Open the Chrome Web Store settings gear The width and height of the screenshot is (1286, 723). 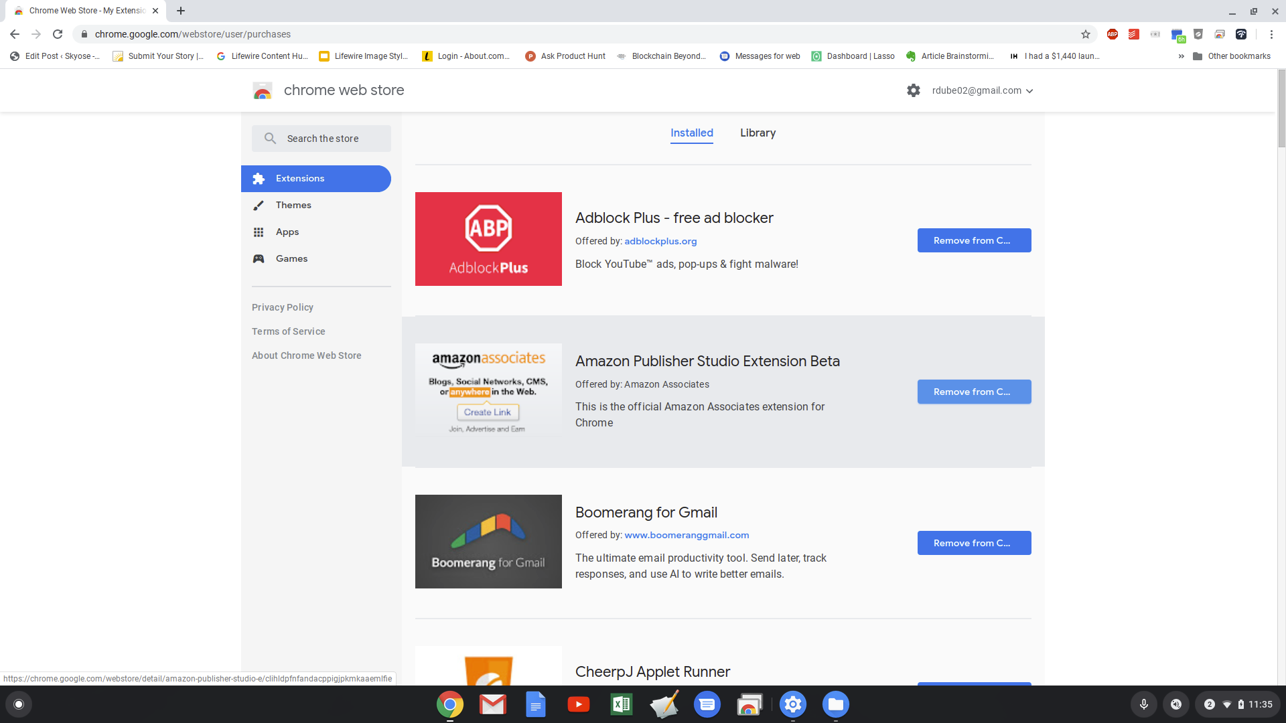(914, 90)
